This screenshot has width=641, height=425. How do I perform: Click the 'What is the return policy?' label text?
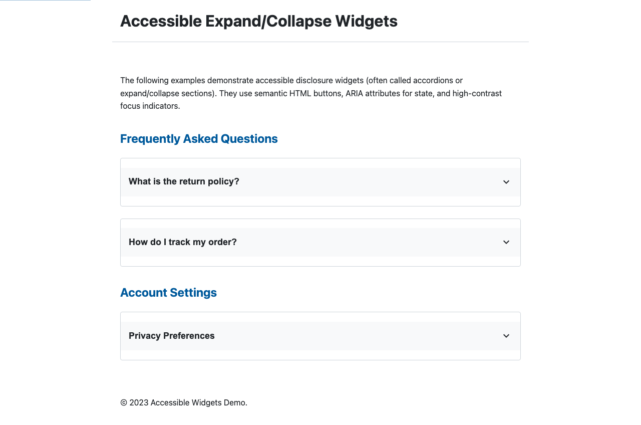[184, 181]
